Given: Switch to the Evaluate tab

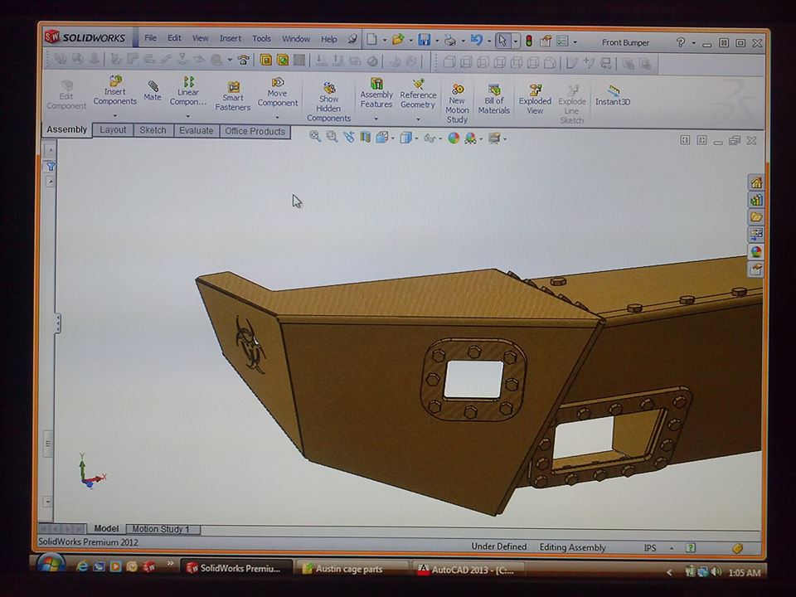Looking at the screenshot, I should (x=196, y=130).
